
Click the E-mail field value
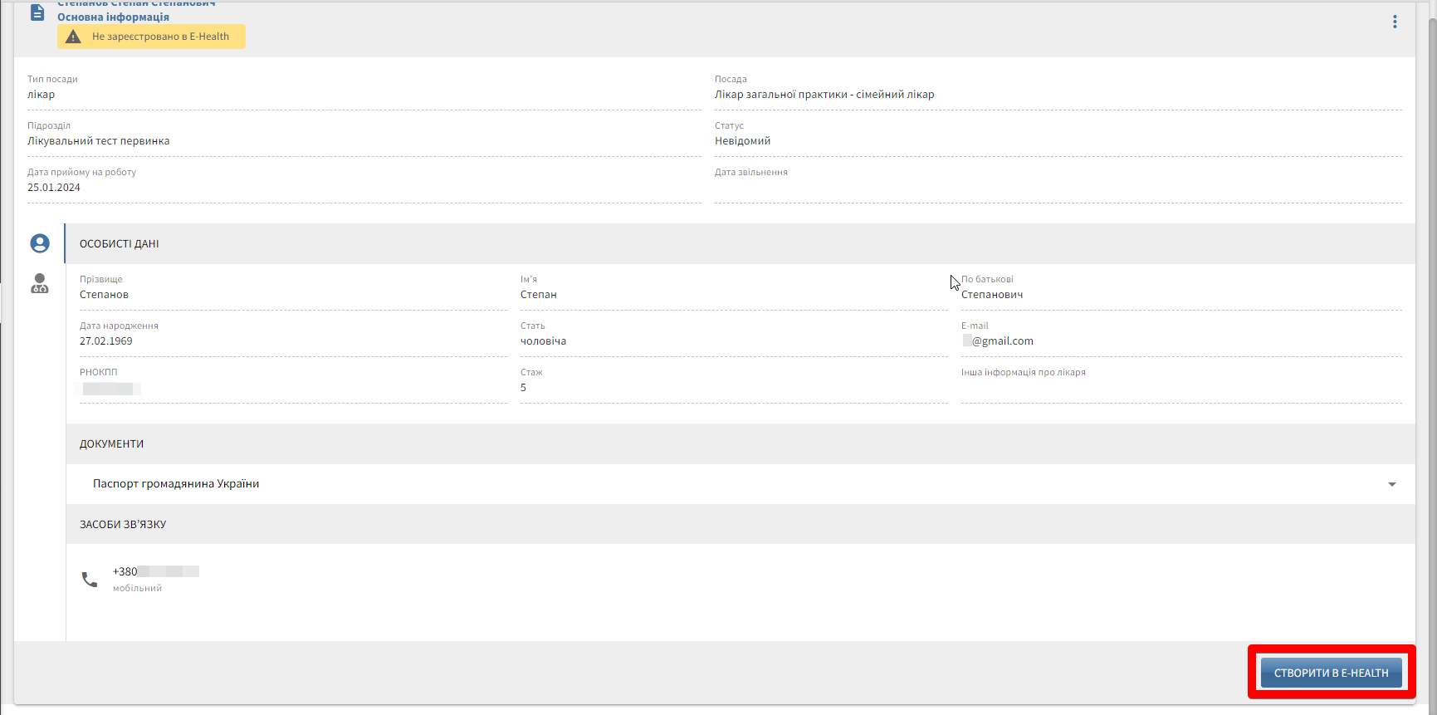pyautogui.click(x=1002, y=341)
